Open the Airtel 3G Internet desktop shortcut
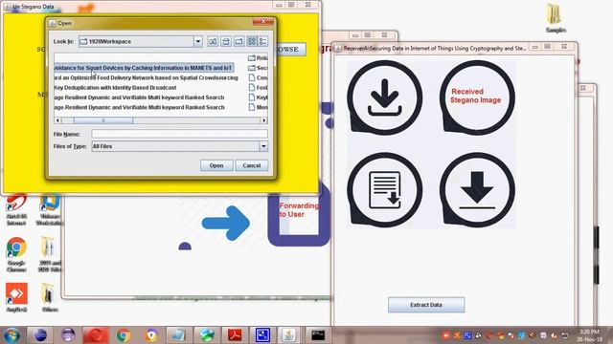The image size is (613, 344). click(x=16, y=209)
